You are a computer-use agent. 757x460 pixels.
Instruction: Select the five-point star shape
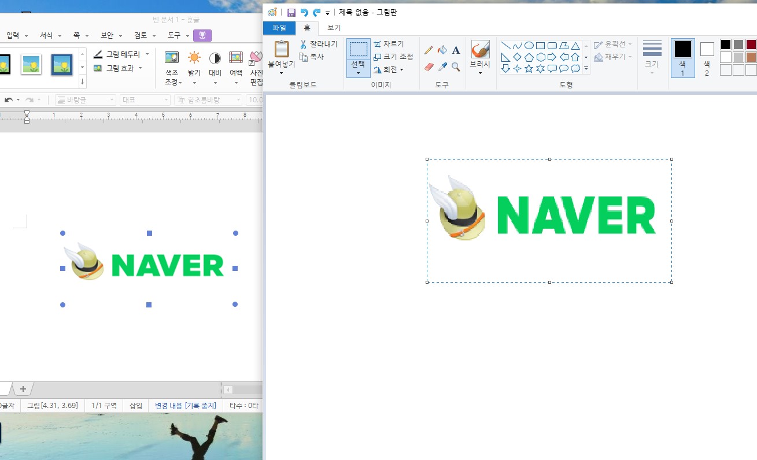coord(529,68)
